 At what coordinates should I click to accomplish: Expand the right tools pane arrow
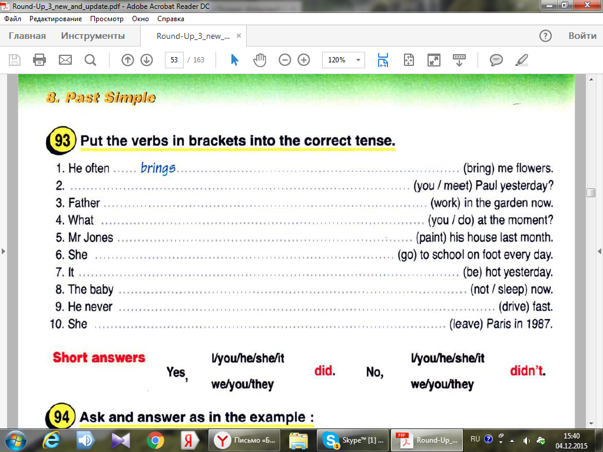[x=599, y=251]
